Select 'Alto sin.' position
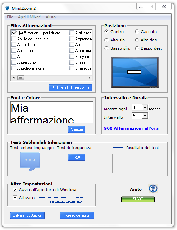Viewport: 177px width, 230px height. [x=106, y=40]
